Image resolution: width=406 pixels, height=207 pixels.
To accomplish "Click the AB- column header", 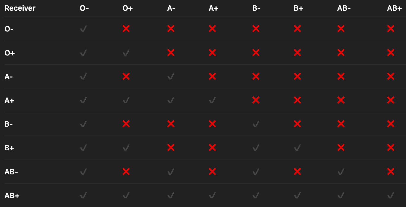I will [x=344, y=8].
